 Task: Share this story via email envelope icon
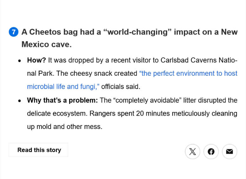pyautogui.click(x=230, y=151)
